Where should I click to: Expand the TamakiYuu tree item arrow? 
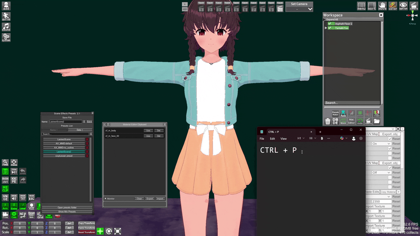click(x=325, y=28)
